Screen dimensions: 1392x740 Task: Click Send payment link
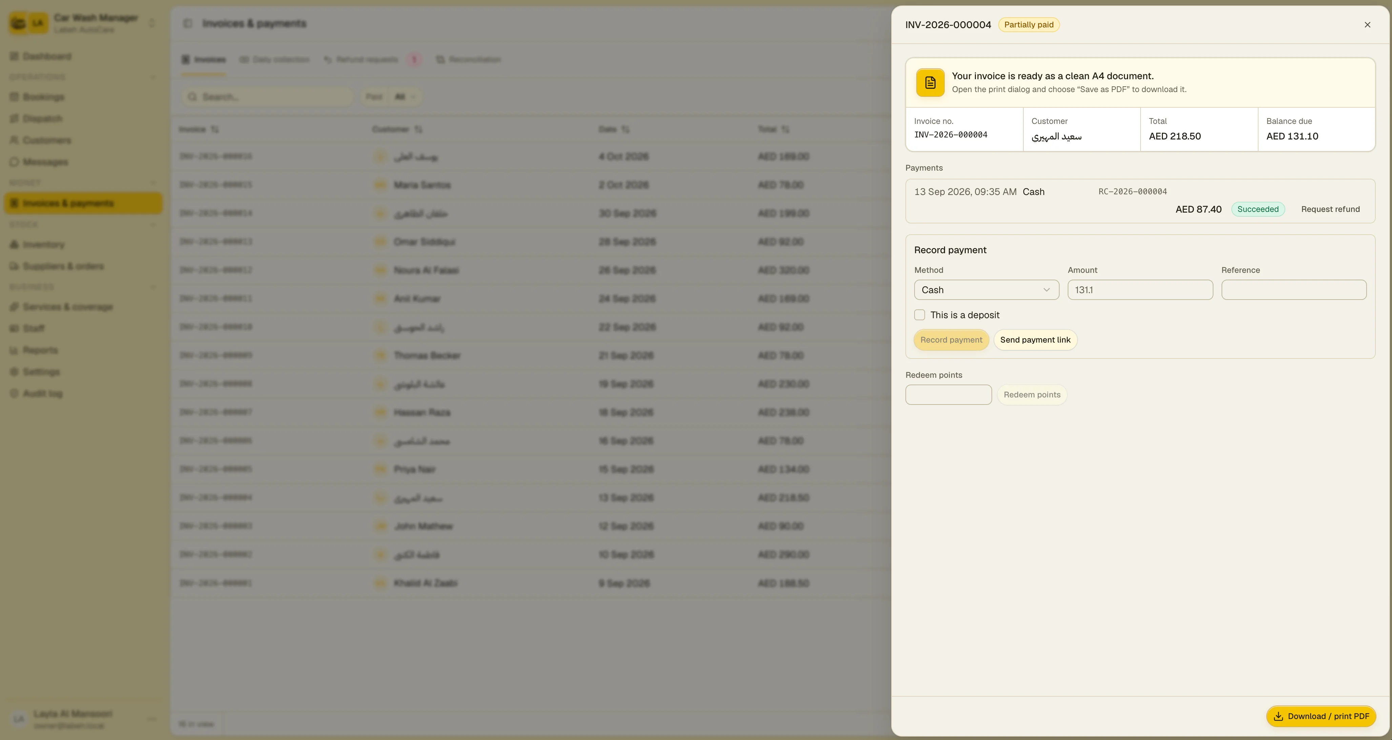(x=1035, y=340)
